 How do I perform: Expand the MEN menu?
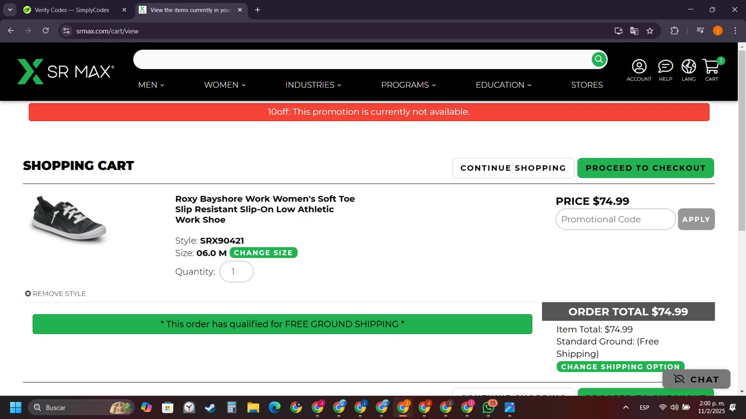(151, 85)
